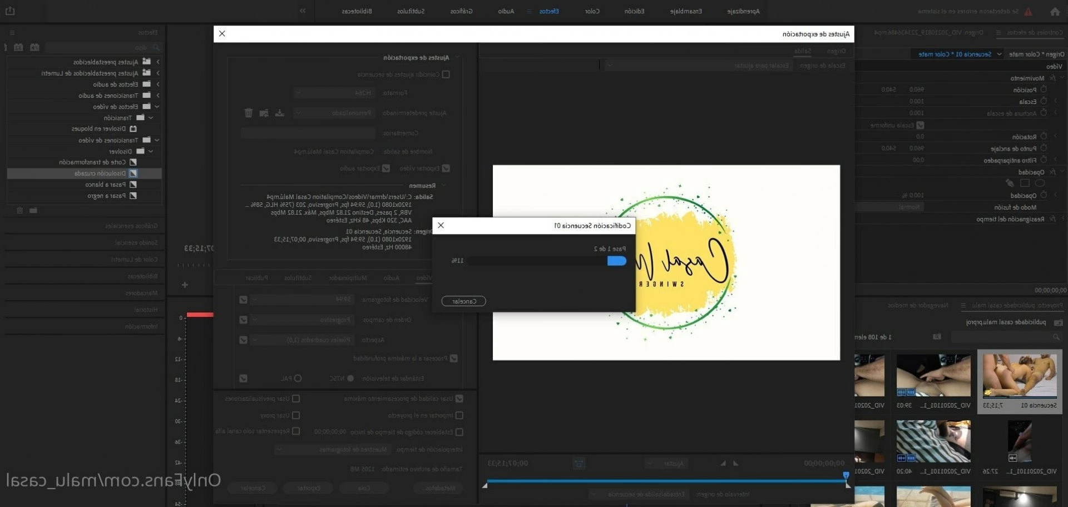Image resolution: width=1068 pixels, height=507 pixels.
Task: Show more workspaces with the double-chevron icon
Action: pos(303,11)
